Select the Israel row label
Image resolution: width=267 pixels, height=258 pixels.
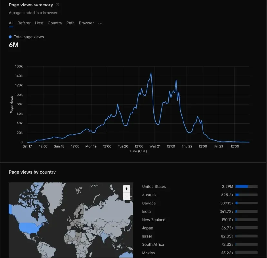pos(147,236)
